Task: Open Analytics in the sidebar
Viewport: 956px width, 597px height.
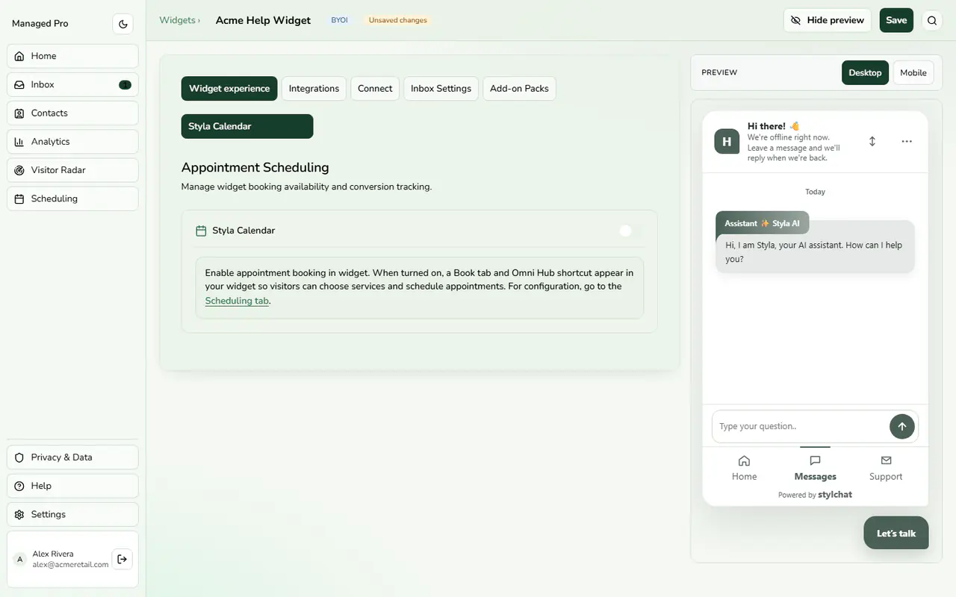Action: (72, 141)
